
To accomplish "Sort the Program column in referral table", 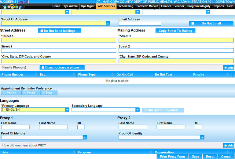I will pos(151,152).
